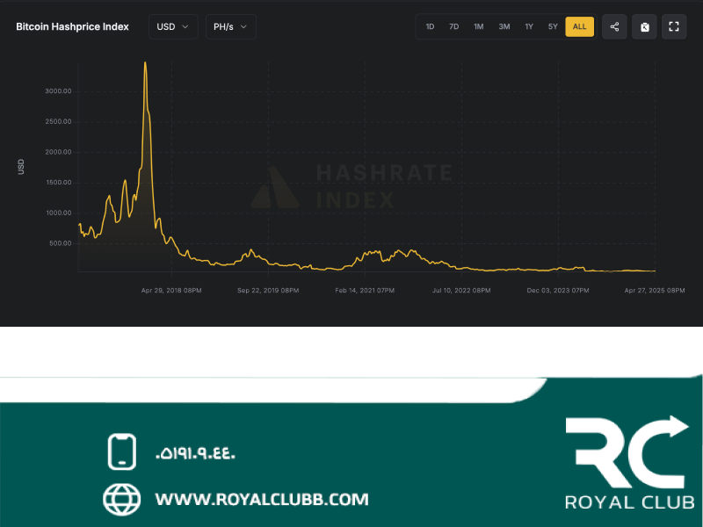
Task: Select the ALL time range tab
Action: [x=580, y=27]
